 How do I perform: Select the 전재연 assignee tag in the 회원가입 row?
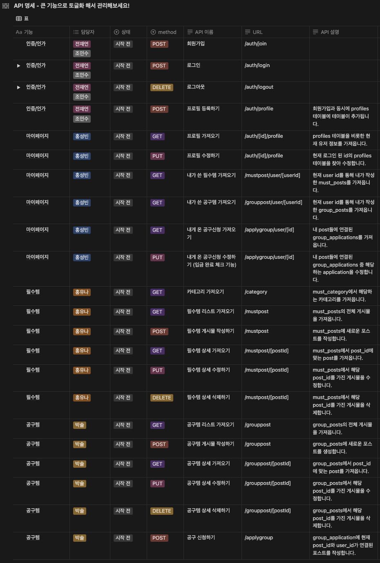pos(82,44)
